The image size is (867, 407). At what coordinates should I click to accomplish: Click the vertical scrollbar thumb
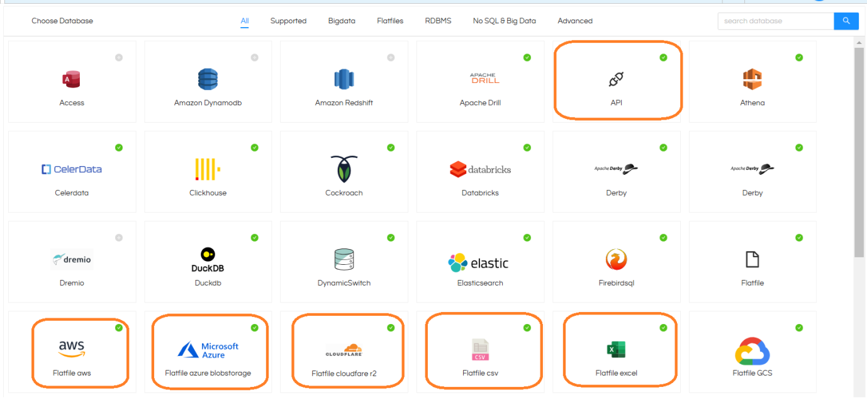pos(859,152)
